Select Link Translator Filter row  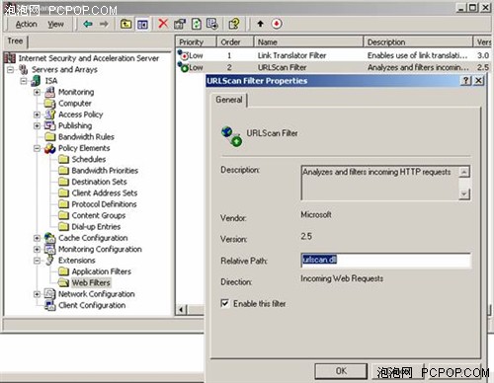[x=333, y=55]
